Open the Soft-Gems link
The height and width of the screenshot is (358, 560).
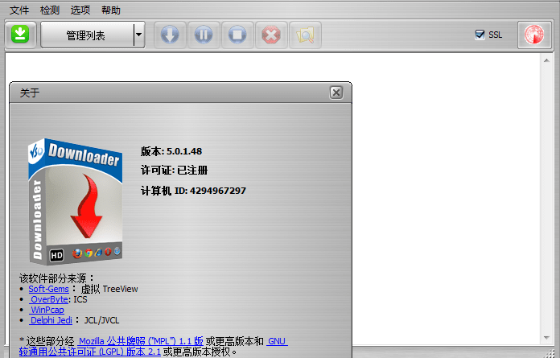click(48, 289)
